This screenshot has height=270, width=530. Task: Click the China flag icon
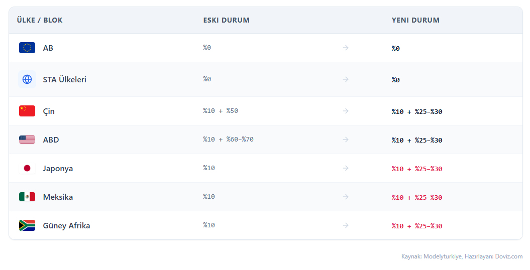pos(27,111)
